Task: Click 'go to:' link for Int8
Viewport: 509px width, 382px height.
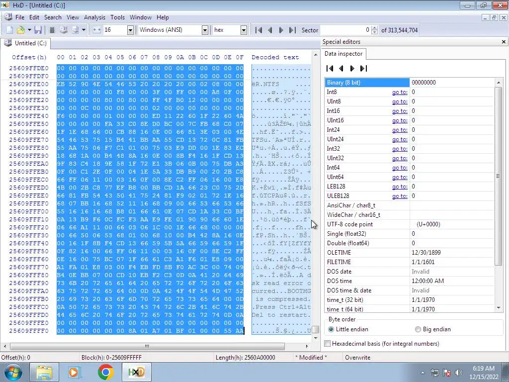Action: coord(400,92)
